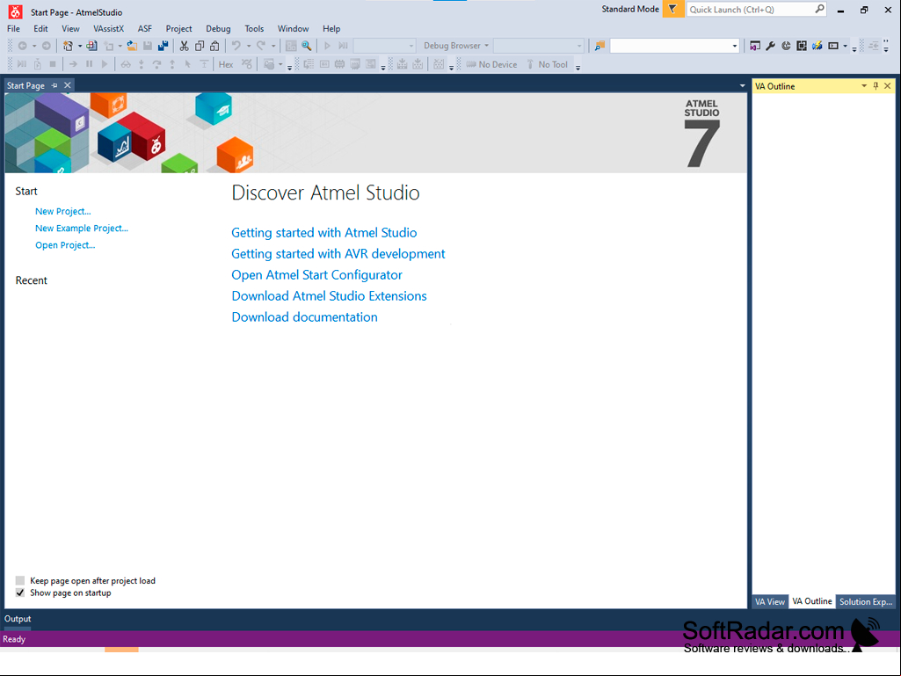Screen dimensions: 901x676
Task: Click the greyed Save disk icon
Action: 148,46
